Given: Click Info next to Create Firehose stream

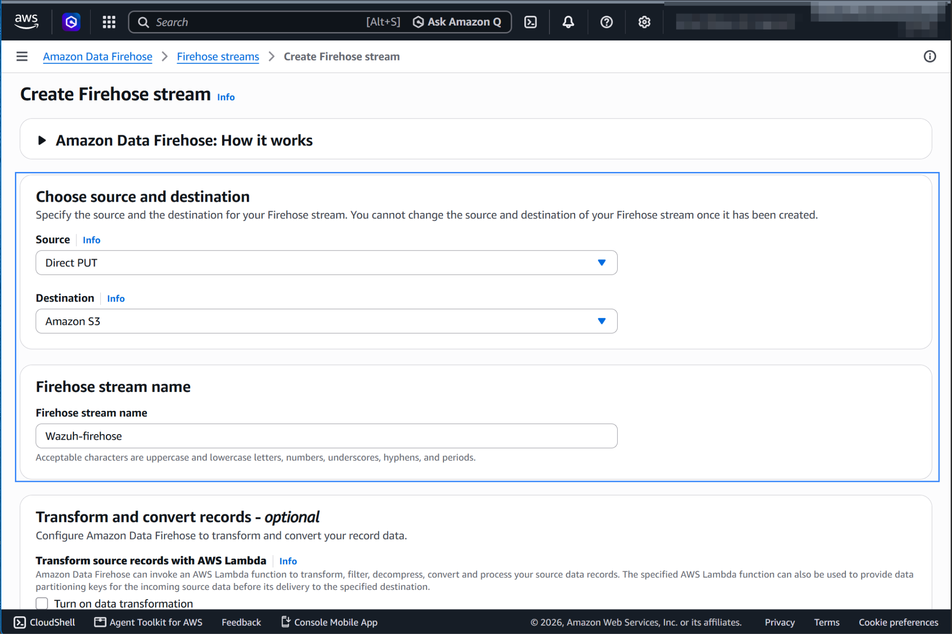Looking at the screenshot, I should [226, 97].
